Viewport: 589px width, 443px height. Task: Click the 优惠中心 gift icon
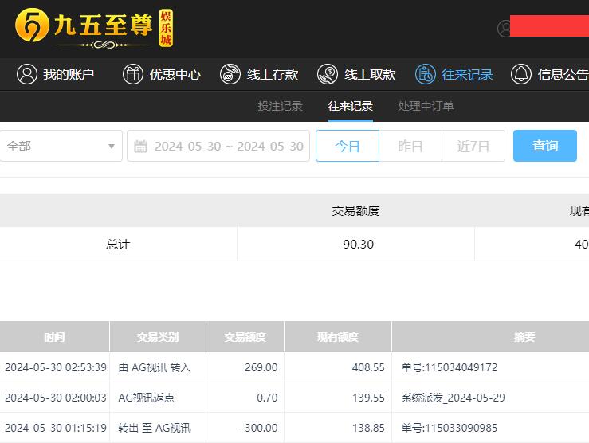(133, 74)
